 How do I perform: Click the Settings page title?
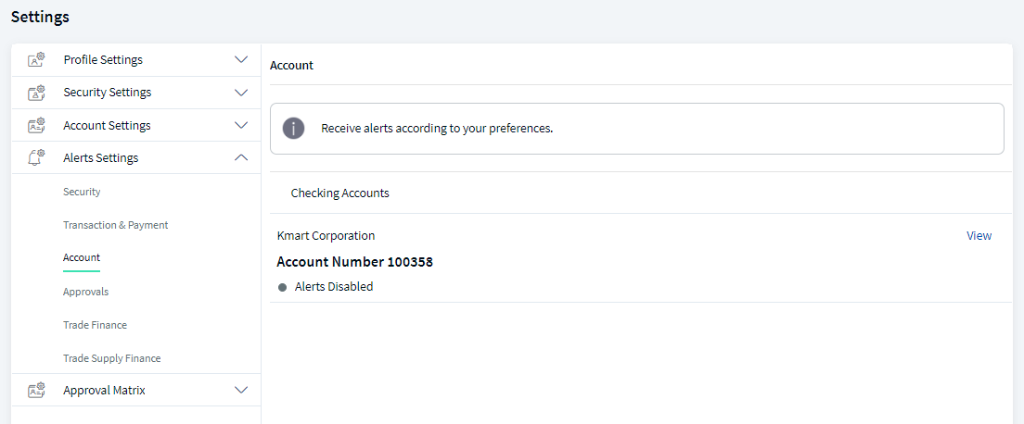coord(41,18)
